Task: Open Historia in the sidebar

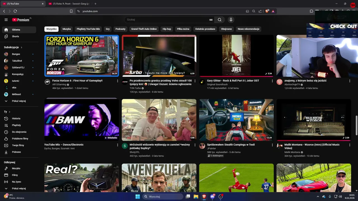Action: pyautogui.click(x=19, y=118)
